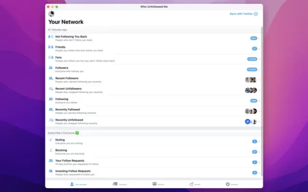
Task: Click the Your Follow Requests count badge
Action: pos(255,162)
